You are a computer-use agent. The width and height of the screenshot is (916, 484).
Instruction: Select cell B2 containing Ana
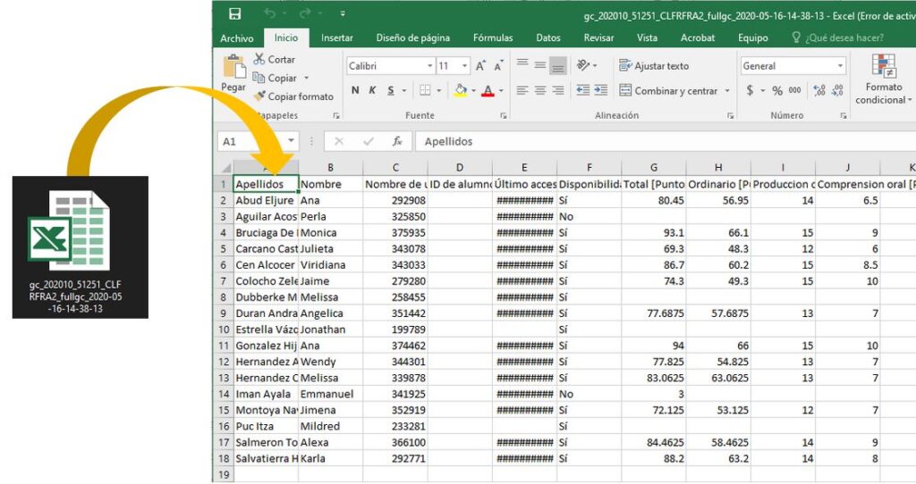[x=330, y=201]
